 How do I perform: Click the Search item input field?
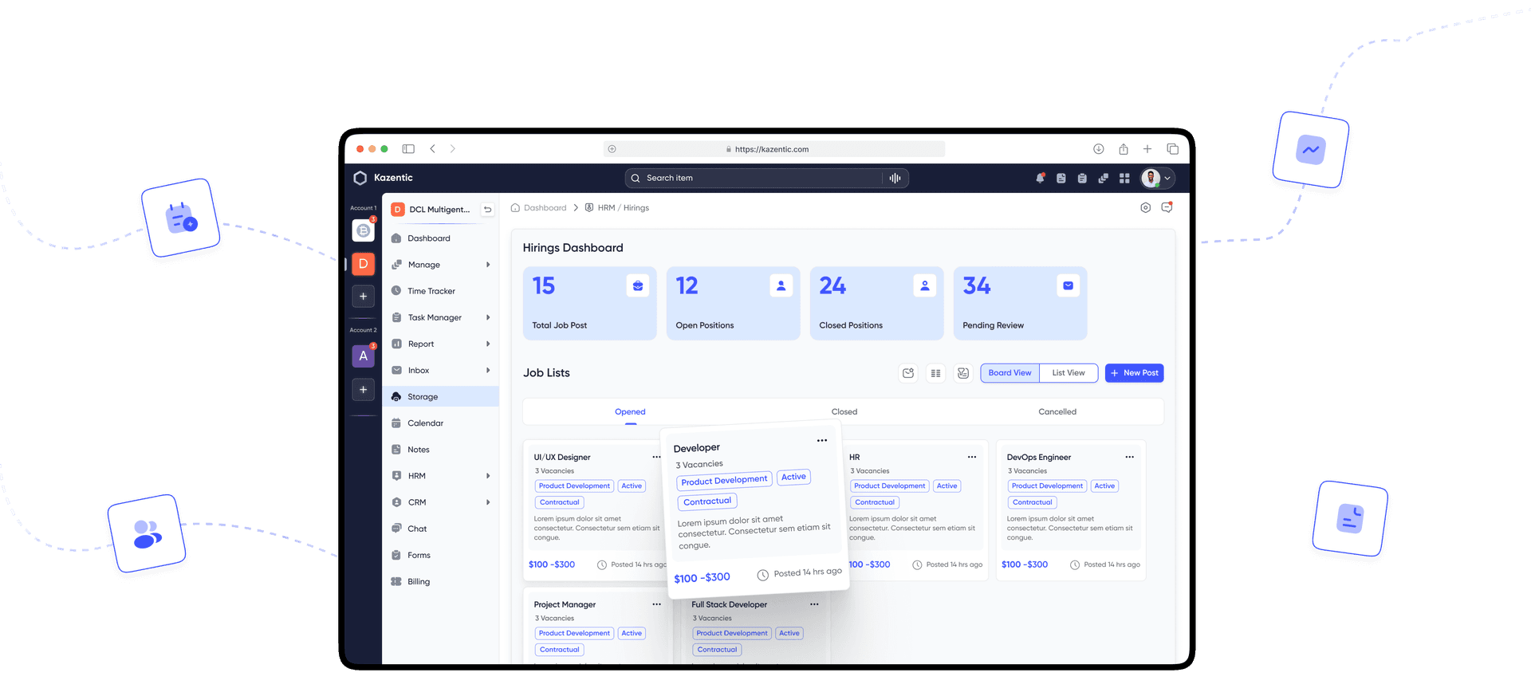coord(754,179)
